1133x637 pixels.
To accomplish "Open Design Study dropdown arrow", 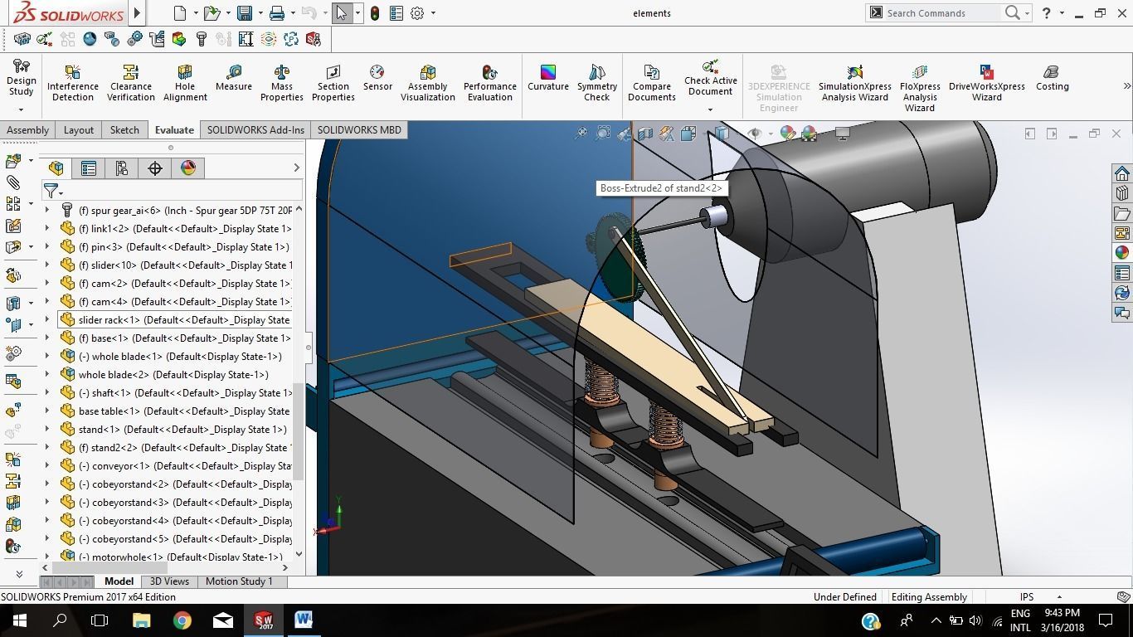I will 21,109.
